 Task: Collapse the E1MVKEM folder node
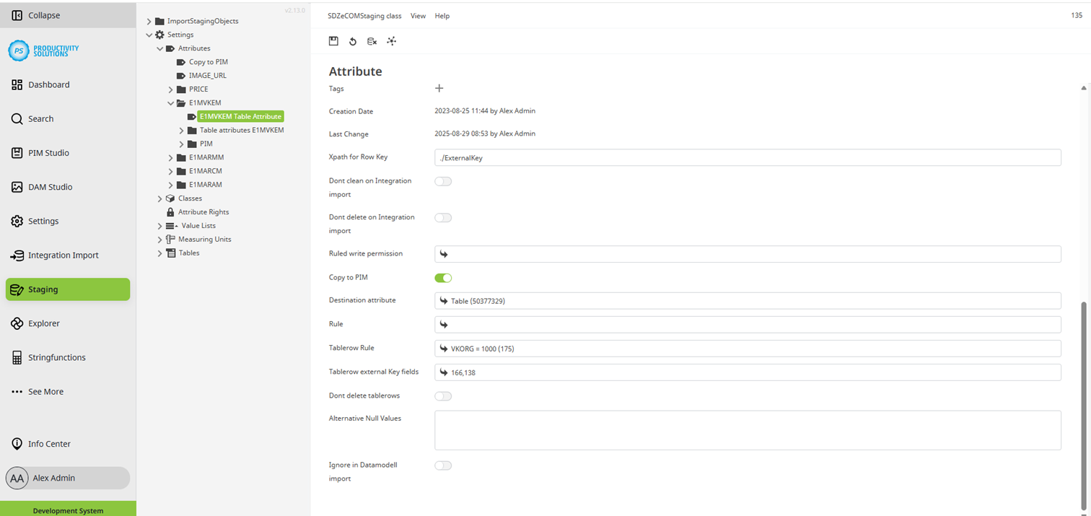pos(171,103)
